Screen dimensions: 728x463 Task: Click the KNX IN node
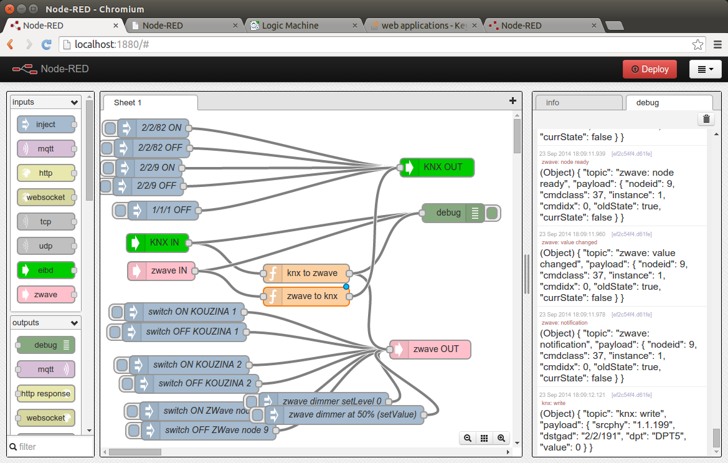click(158, 242)
